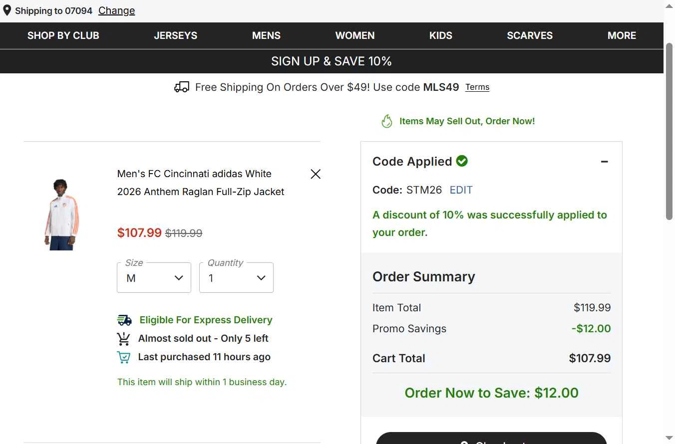Open the JERSEYS menu
Viewport: 675px width, 444px height.
point(176,35)
